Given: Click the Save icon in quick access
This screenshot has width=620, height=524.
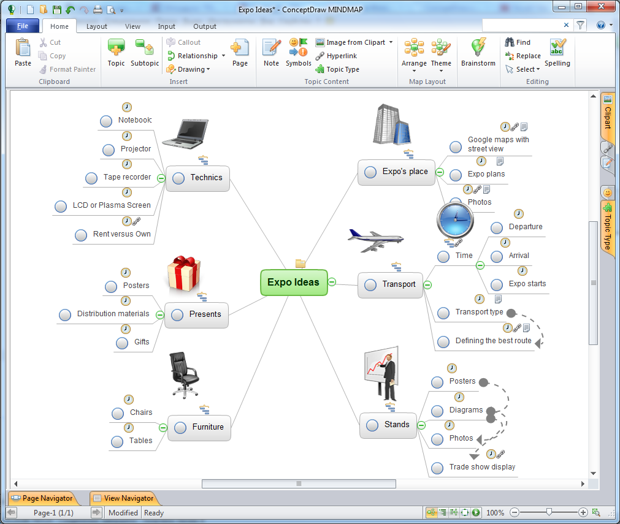Looking at the screenshot, I should [x=56, y=10].
